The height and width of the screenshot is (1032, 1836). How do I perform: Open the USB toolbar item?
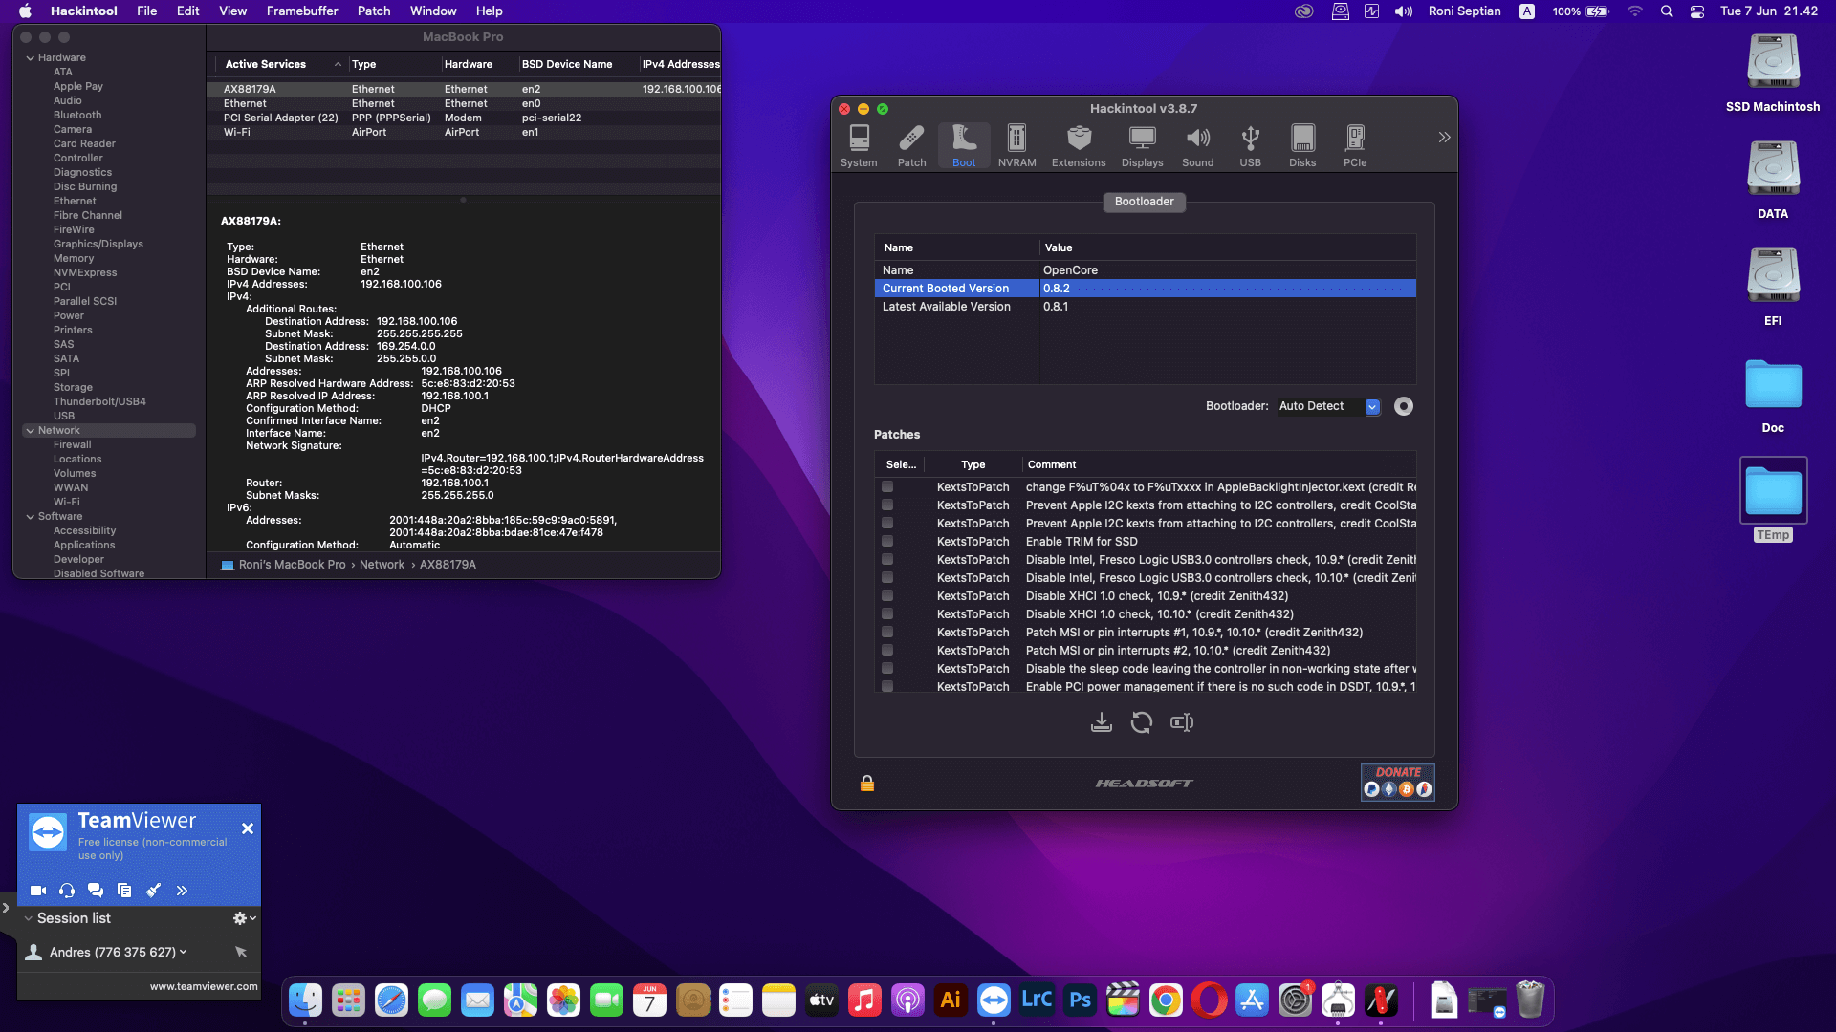[x=1250, y=146]
